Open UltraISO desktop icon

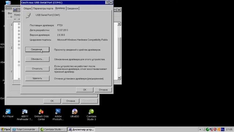75,113
